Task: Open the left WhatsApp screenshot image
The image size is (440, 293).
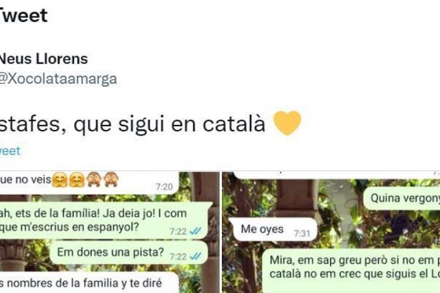Action: [x=110, y=232]
